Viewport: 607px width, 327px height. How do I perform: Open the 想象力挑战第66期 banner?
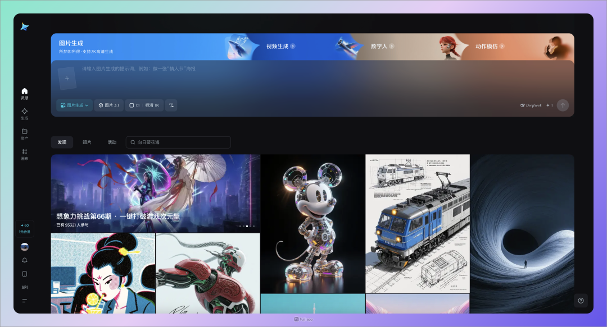point(156,194)
